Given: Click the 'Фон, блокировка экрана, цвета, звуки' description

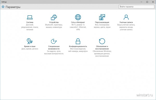Looking at the screenshot, I should click(102, 26).
